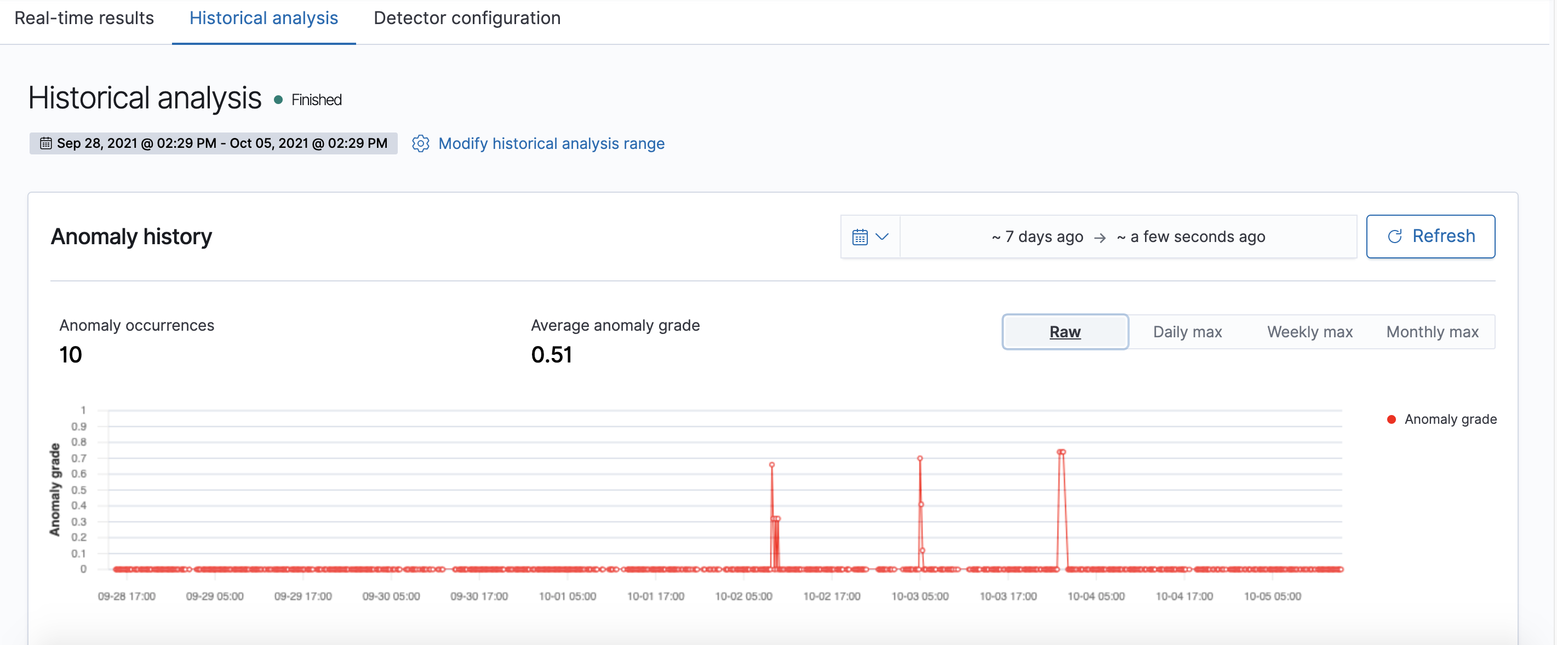Select the Raw view option
This screenshot has width=1557, height=645.
coord(1065,332)
